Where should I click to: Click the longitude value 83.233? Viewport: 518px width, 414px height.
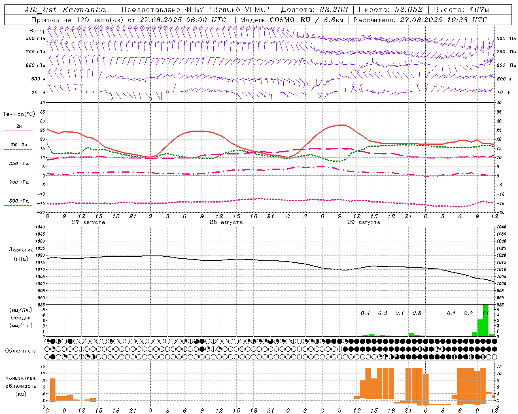pyautogui.click(x=333, y=10)
